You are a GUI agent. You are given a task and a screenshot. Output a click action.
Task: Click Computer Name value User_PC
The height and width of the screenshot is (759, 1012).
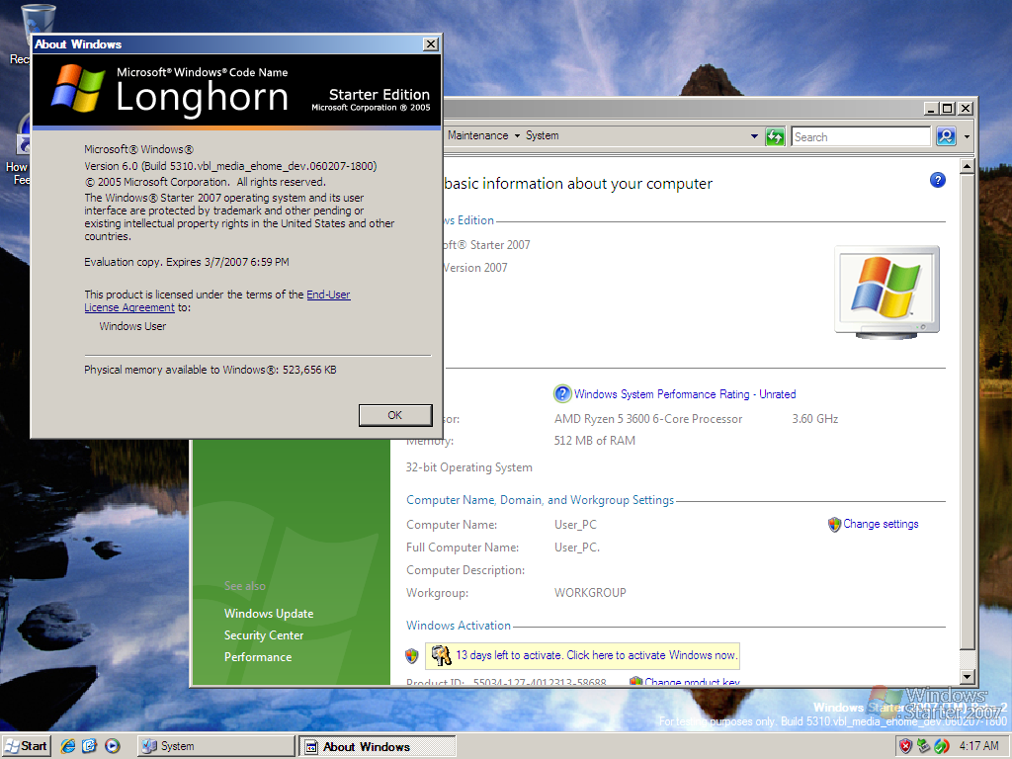[575, 525]
